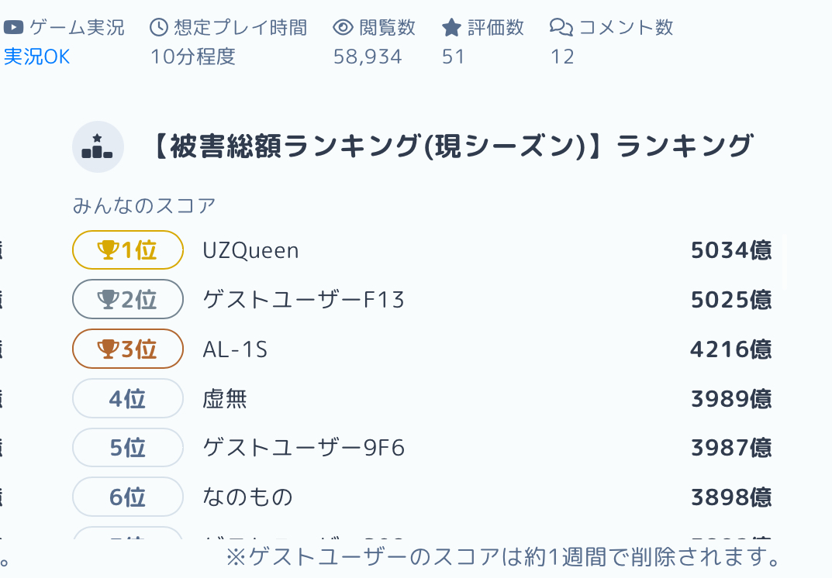Click the star icon beside 評価数
The width and height of the screenshot is (832, 578).
pyautogui.click(x=451, y=29)
